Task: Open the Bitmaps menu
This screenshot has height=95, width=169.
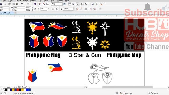Action: point(33,1)
